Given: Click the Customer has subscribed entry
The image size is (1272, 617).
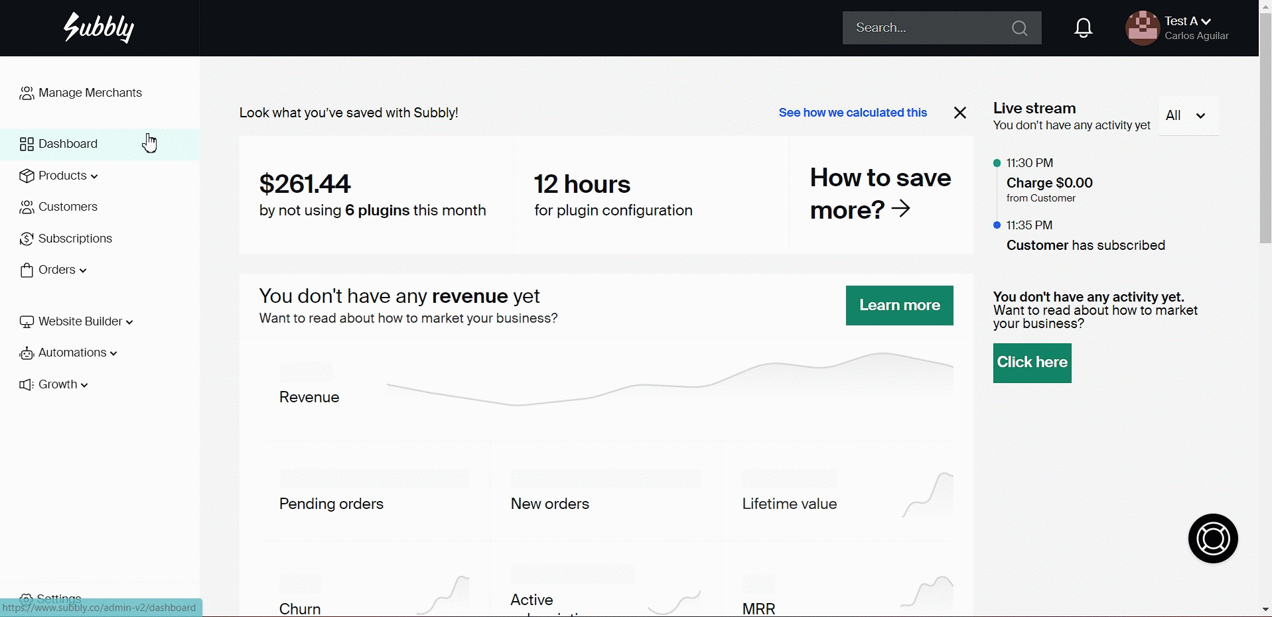Looking at the screenshot, I should (1086, 245).
